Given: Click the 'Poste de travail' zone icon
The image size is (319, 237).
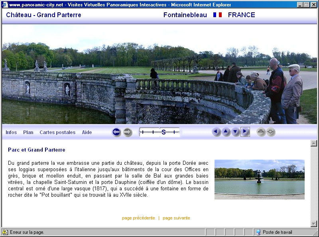Looking at the screenshot, I should (258, 232).
